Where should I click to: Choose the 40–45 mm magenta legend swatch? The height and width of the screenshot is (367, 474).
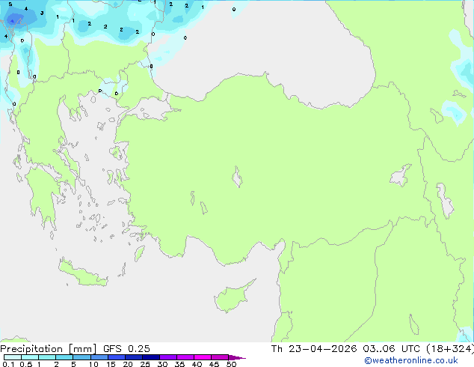[x=203, y=357]
